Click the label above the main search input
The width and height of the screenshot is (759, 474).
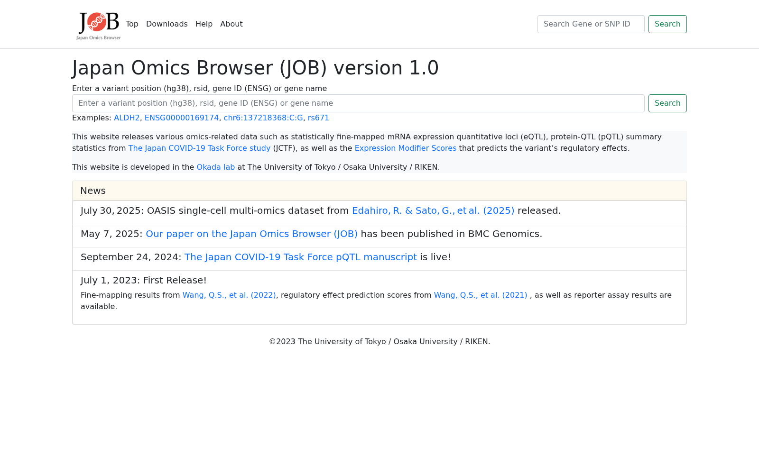click(x=199, y=89)
